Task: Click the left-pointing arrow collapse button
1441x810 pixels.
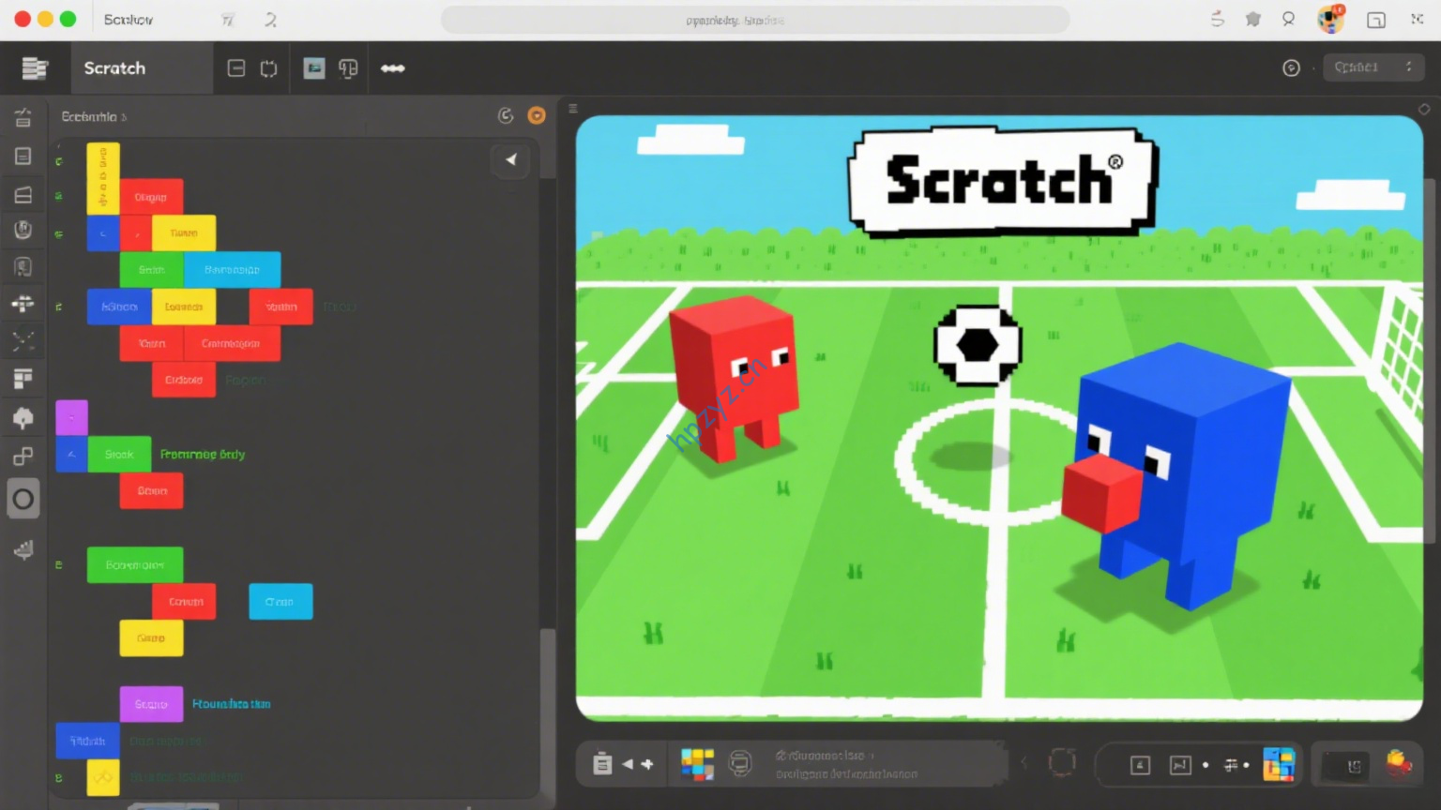Action: pyautogui.click(x=510, y=160)
